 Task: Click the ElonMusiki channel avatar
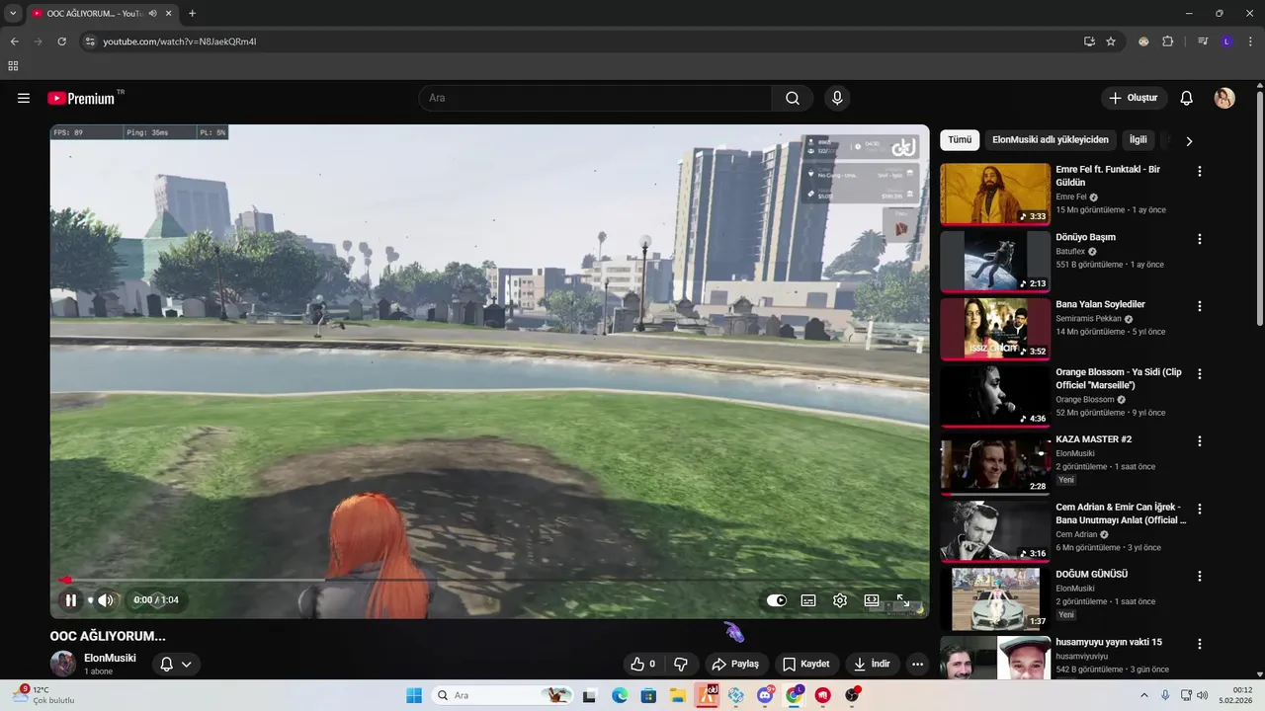(x=62, y=664)
